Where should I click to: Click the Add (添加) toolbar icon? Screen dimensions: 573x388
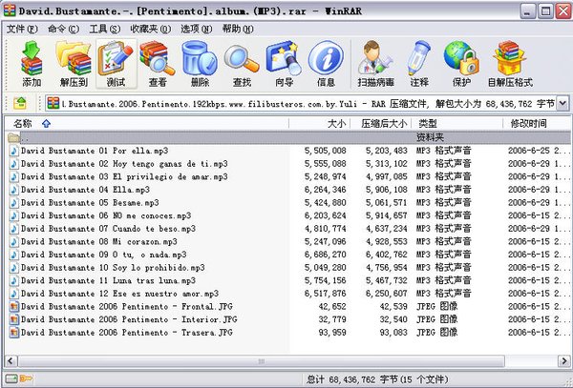click(x=32, y=64)
